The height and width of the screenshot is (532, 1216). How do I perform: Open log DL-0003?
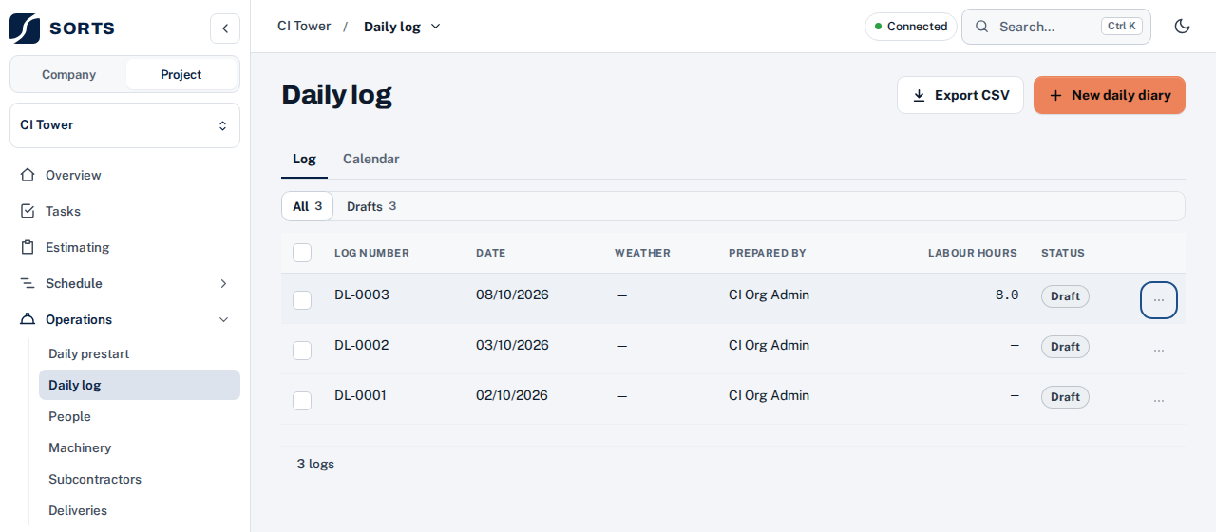tap(362, 294)
